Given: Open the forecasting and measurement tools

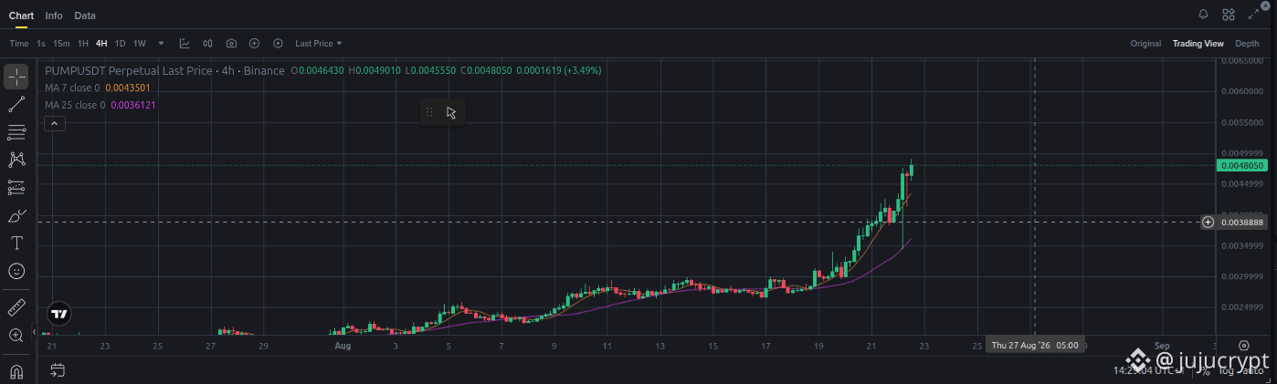Looking at the screenshot, I should coord(16,188).
